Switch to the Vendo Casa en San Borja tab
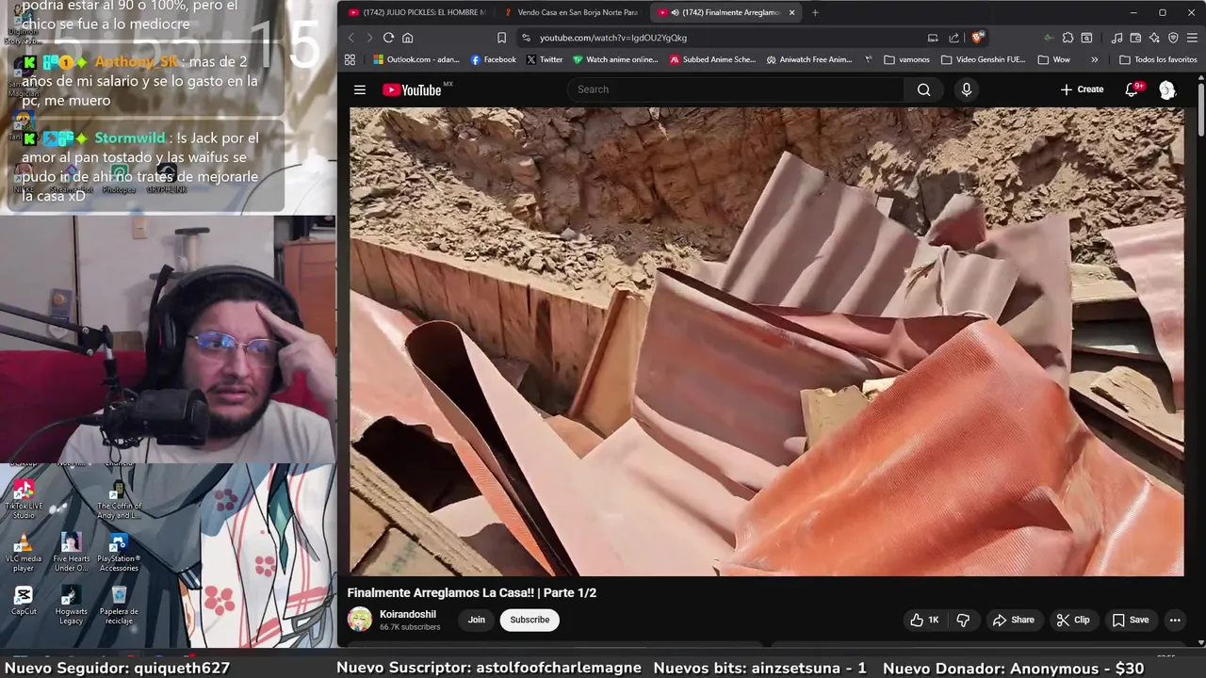 click(x=571, y=12)
